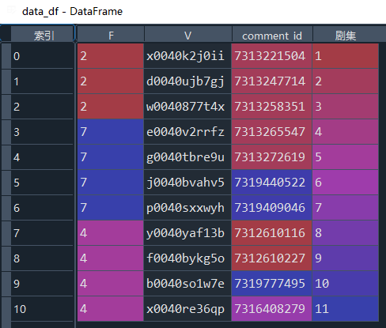Select 剧集 cell with value 10

coord(346,284)
